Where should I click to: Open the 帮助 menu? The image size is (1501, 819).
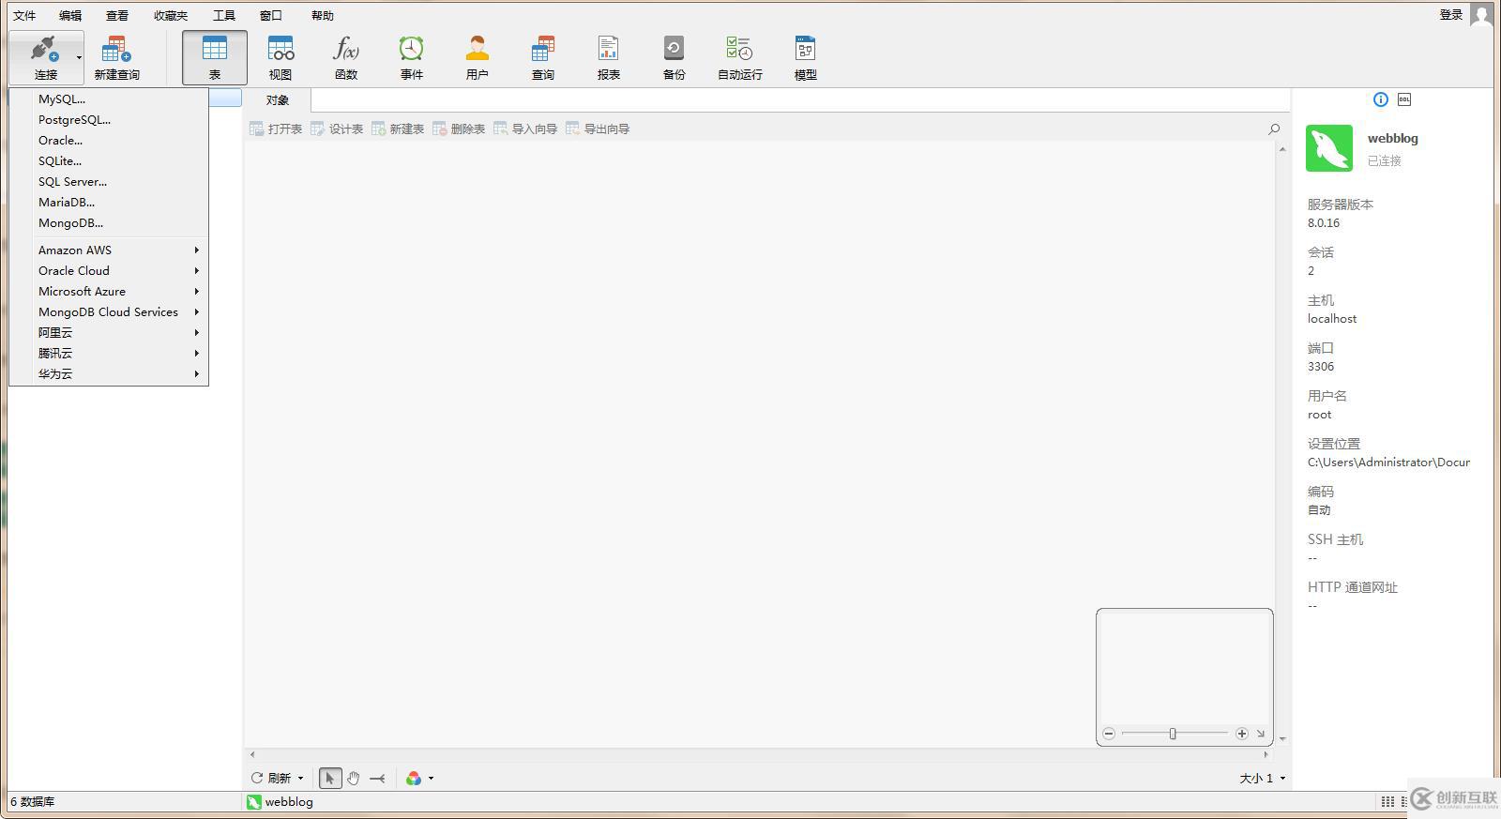(x=323, y=15)
